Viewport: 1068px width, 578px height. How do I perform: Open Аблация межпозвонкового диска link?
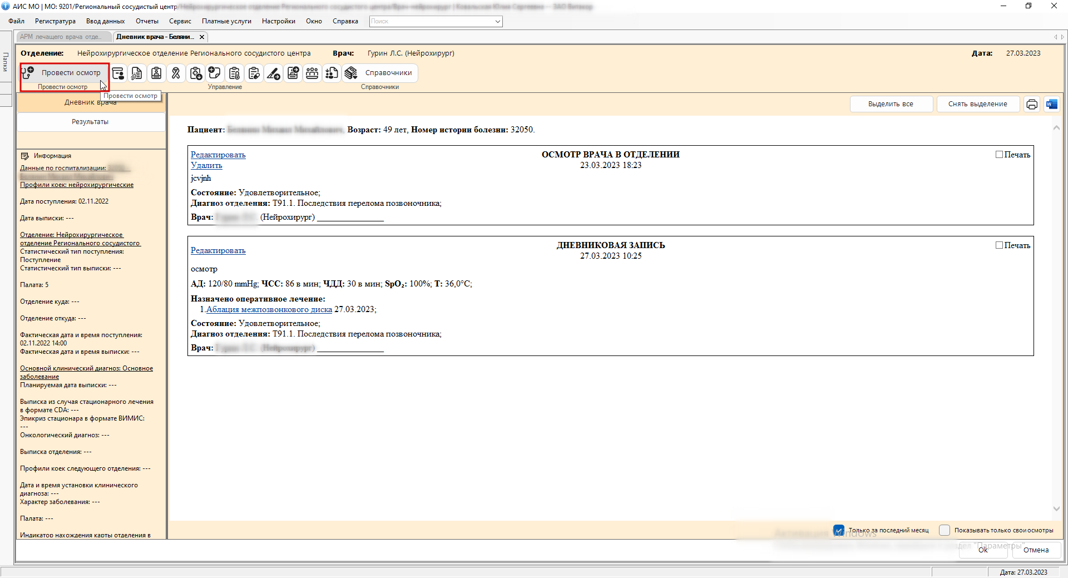click(x=269, y=309)
